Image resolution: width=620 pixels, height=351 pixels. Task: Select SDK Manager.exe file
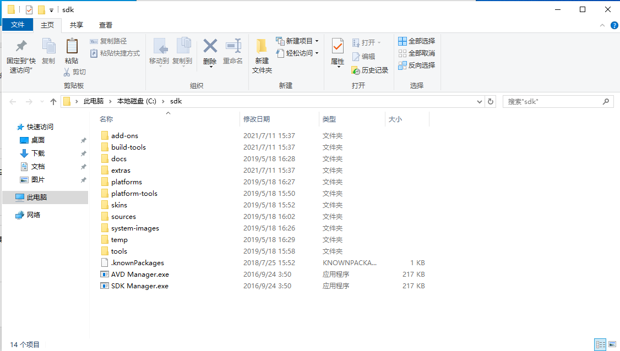(139, 286)
